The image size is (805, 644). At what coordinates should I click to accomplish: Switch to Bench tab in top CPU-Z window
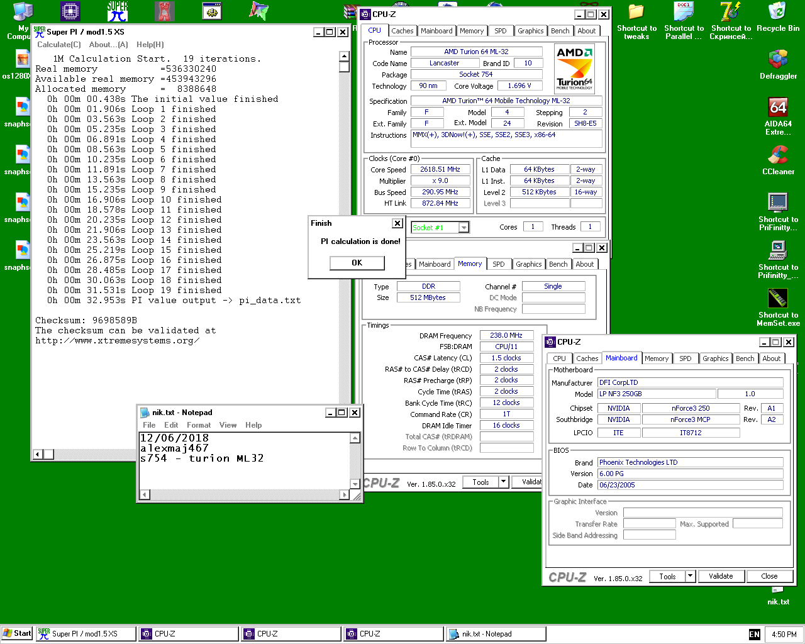tap(560, 31)
